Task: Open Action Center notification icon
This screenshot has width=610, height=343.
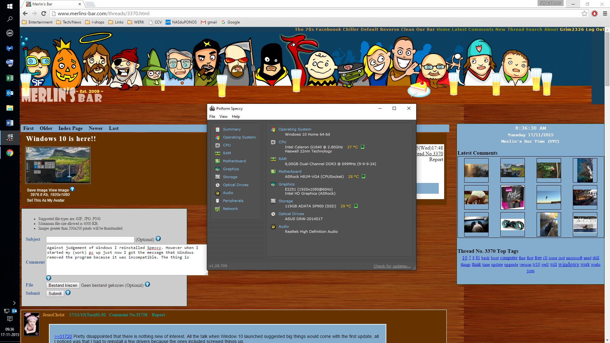Action: 10,319
